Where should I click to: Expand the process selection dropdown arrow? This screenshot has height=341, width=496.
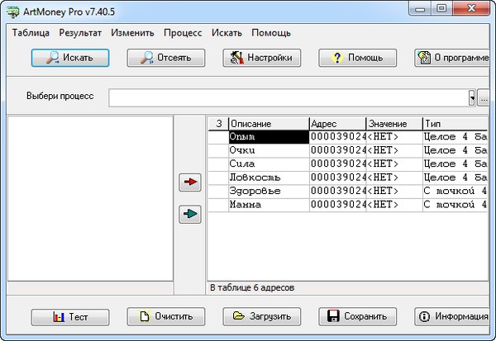tap(472, 97)
